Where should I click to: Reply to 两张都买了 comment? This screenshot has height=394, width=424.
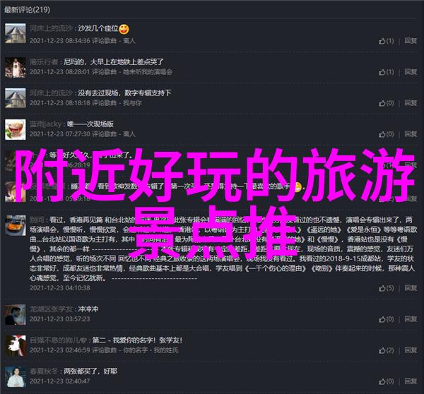pyautogui.click(x=411, y=381)
